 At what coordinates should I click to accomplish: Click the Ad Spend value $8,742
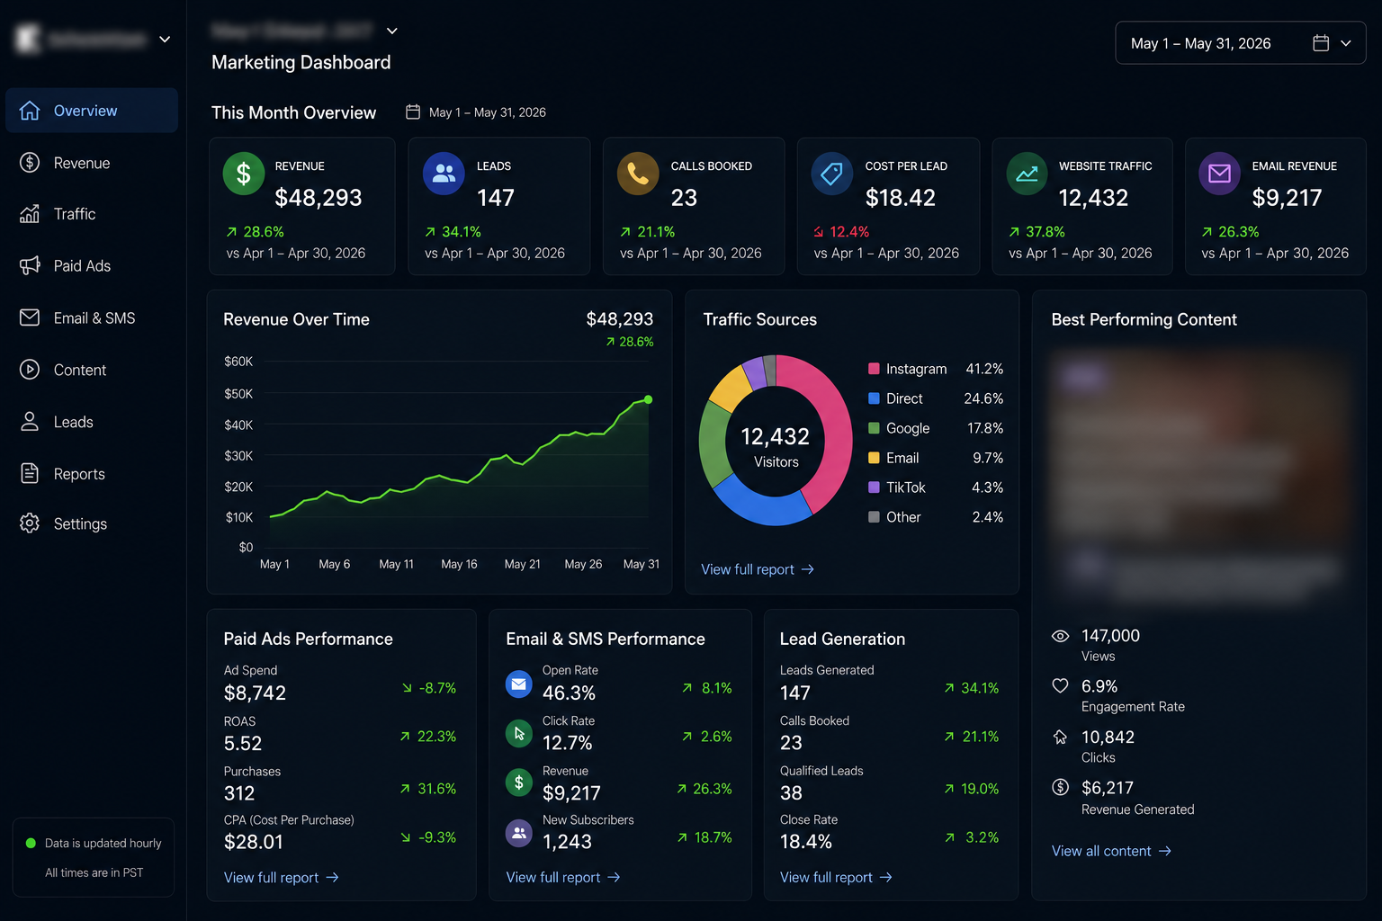tap(255, 693)
